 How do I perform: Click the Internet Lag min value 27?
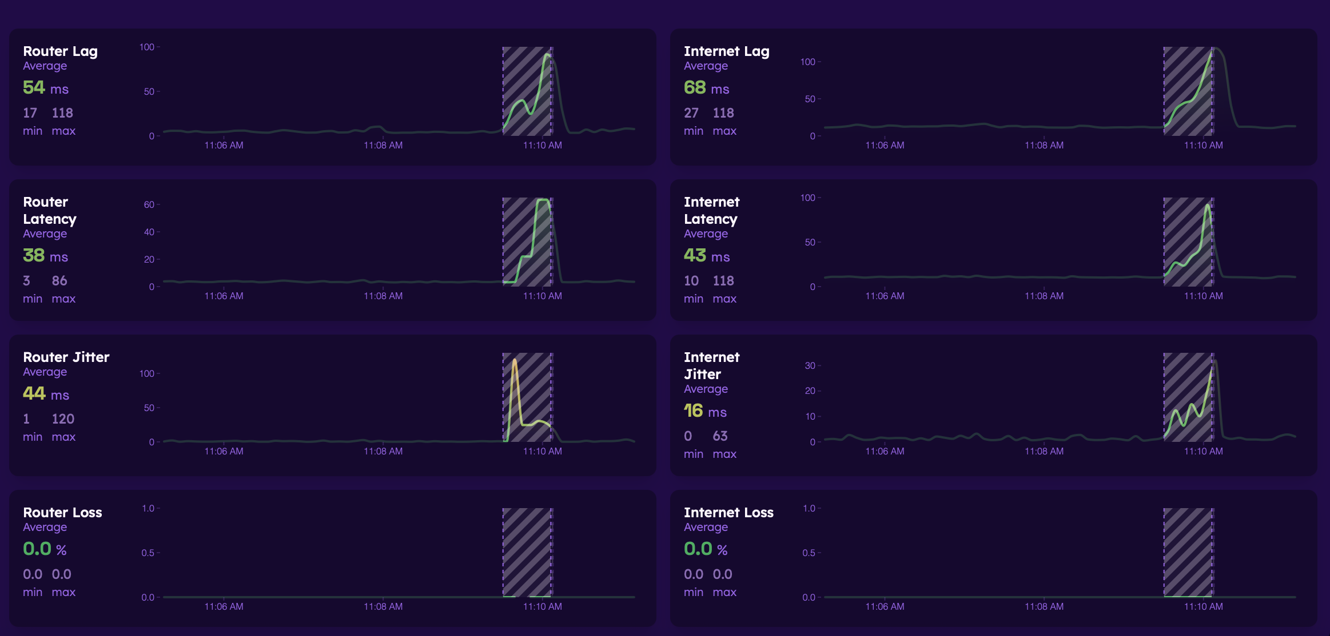[691, 113]
